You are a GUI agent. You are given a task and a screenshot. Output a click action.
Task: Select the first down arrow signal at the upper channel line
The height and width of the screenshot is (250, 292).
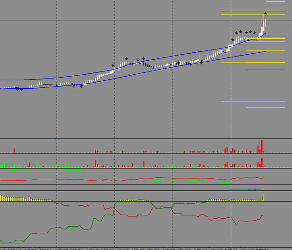coord(113,65)
